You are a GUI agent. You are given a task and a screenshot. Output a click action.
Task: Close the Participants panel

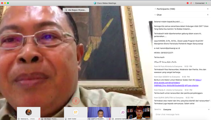(207, 9)
